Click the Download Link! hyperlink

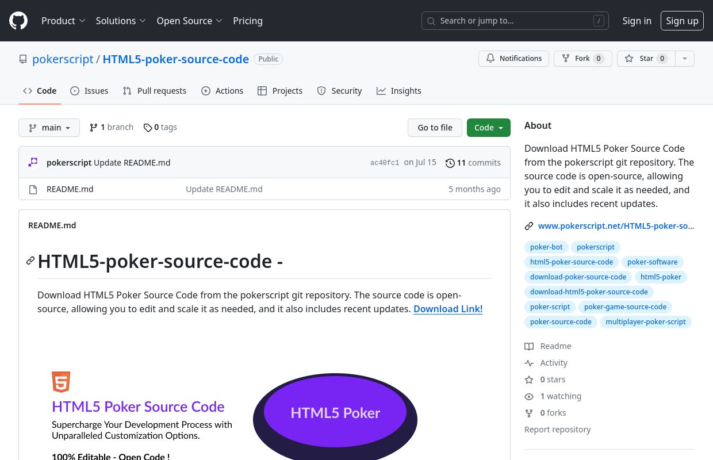pos(448,309)
